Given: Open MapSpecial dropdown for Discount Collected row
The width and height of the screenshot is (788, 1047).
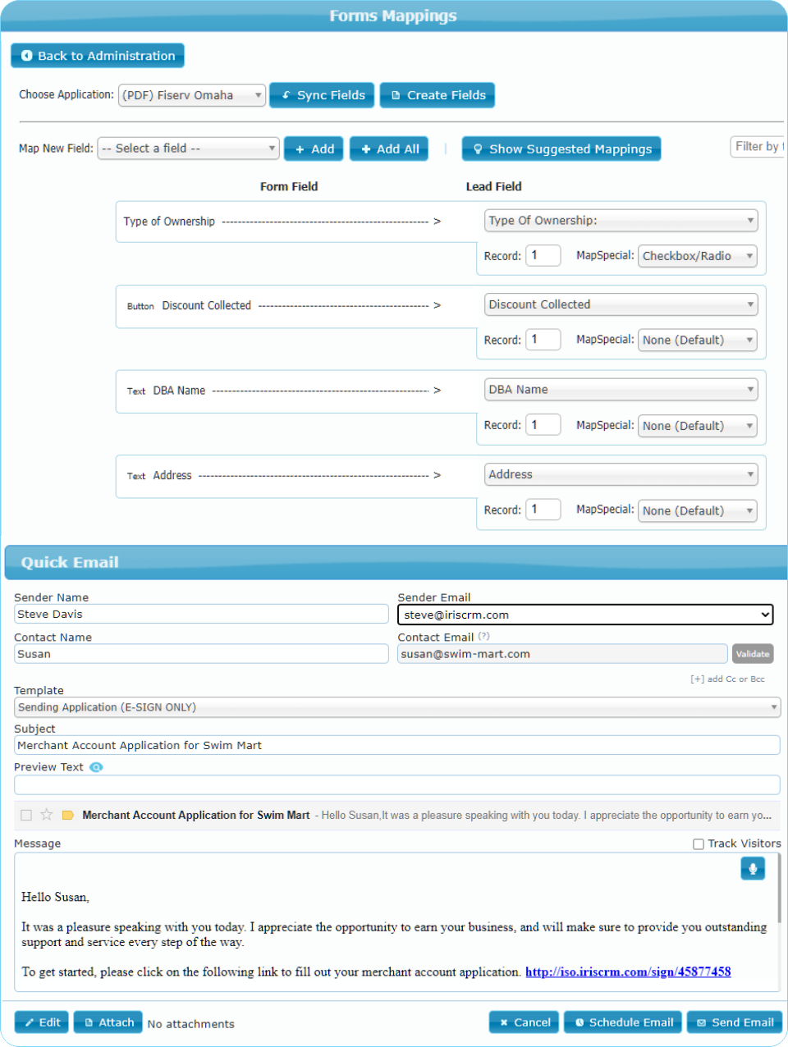Looking at the screenshot, I should [x=698, y=341].
